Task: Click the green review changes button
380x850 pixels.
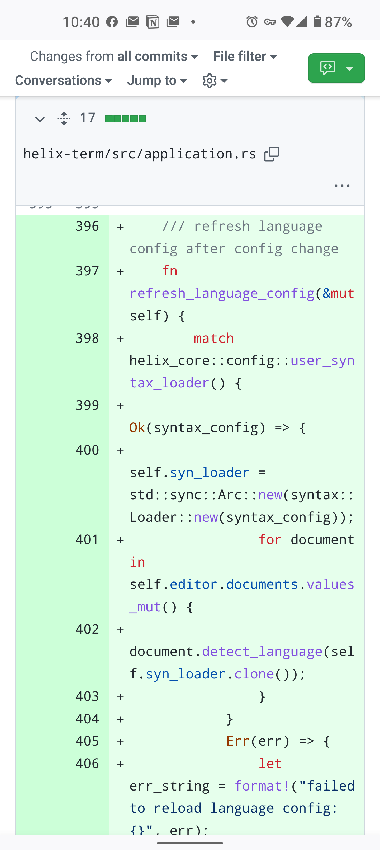Action: tap(336, 68)
